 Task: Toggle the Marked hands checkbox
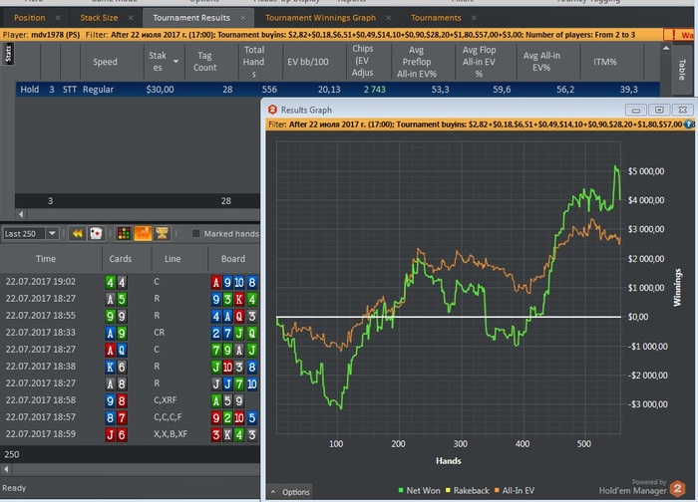tap(195, 233)
